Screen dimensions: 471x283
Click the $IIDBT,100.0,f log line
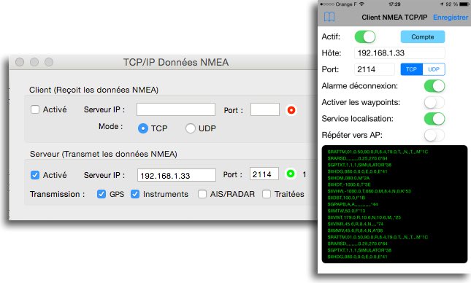[346, 198]
